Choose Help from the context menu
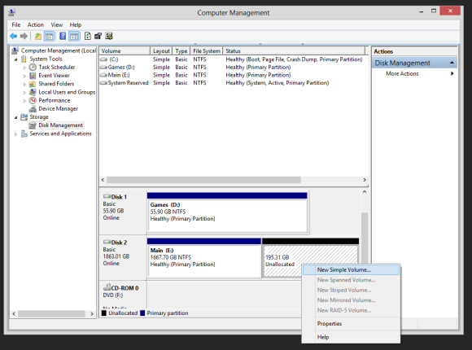Viewport: 472px width, 350px height. [351, 337]
